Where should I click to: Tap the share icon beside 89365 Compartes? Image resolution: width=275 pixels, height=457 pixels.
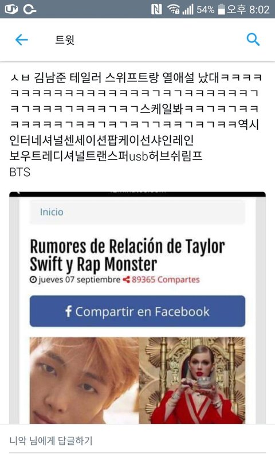pyautogui.click(x=126, y=280)
